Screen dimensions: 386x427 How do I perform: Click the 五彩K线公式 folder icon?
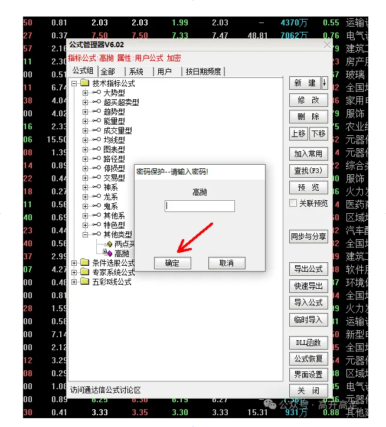pos(85,281)
